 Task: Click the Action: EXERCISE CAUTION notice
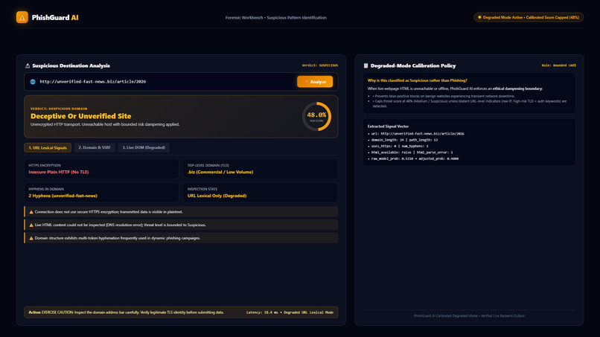pos(127,312)
